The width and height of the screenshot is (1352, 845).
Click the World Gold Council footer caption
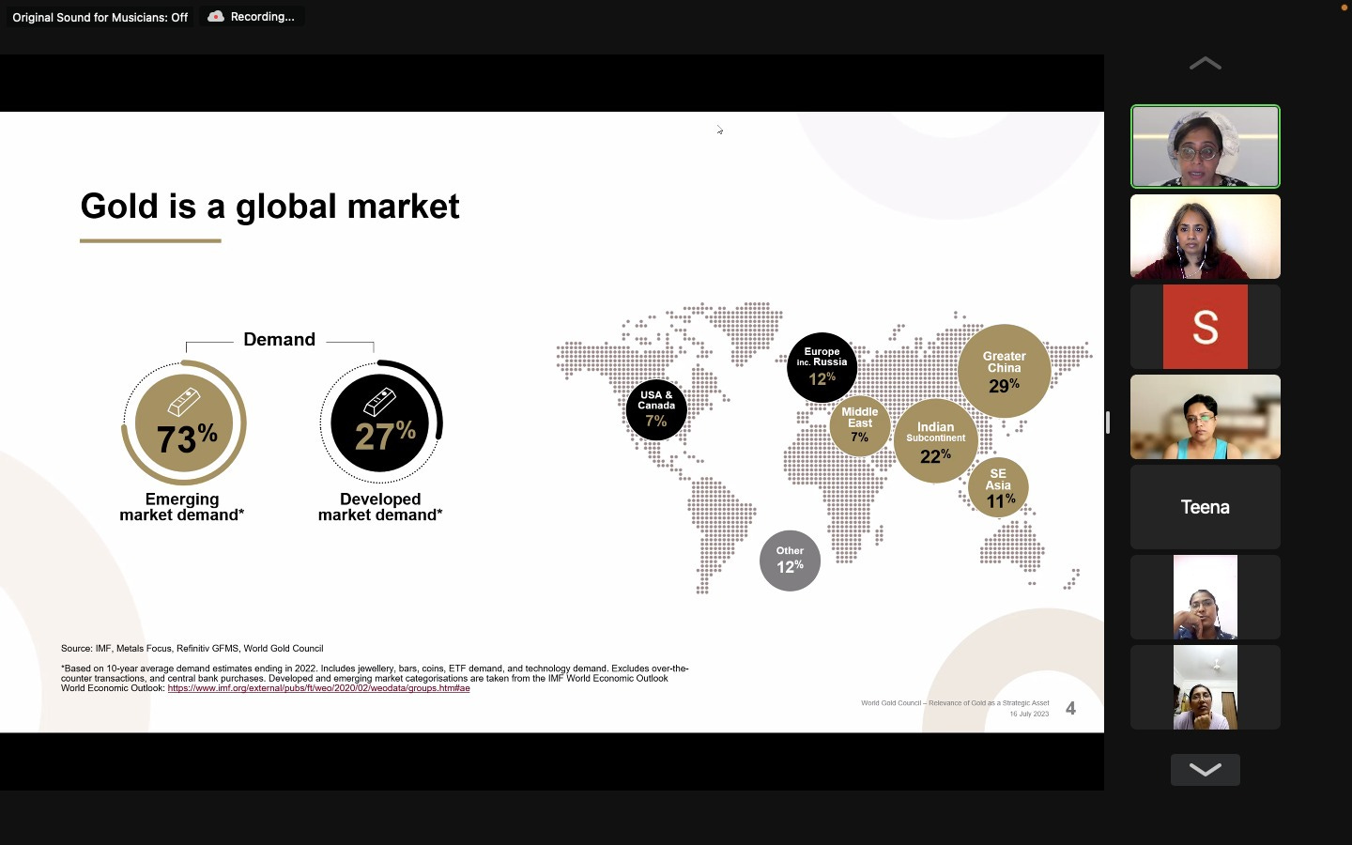point(955,703)
